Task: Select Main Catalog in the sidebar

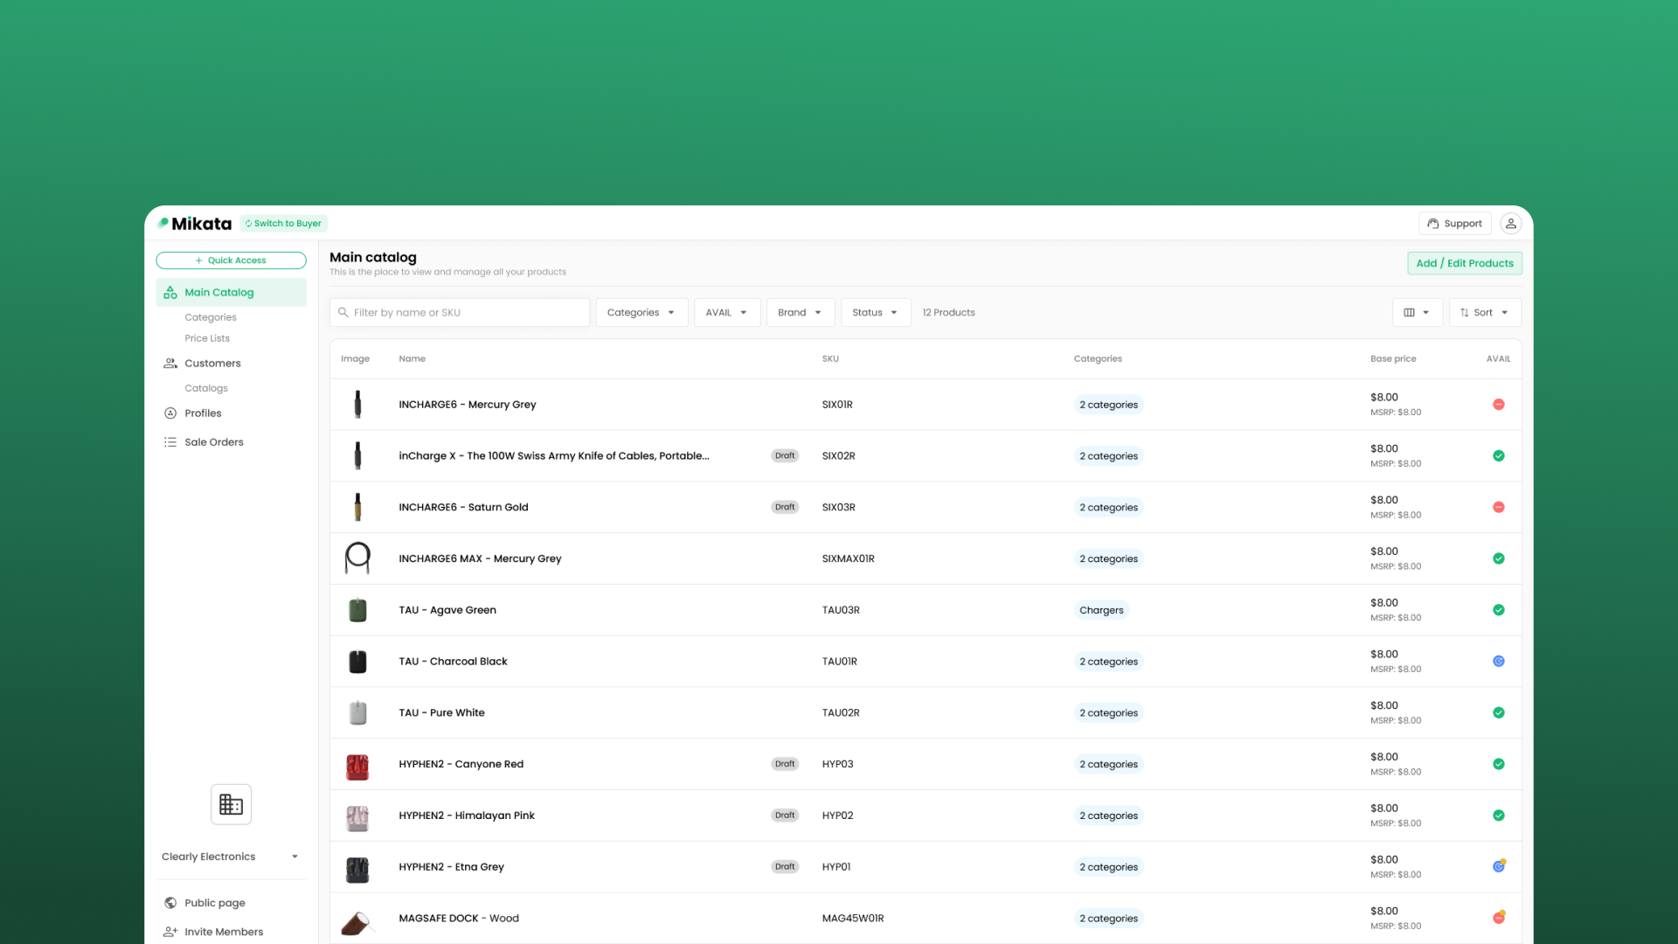Action: tap(231, 293)
